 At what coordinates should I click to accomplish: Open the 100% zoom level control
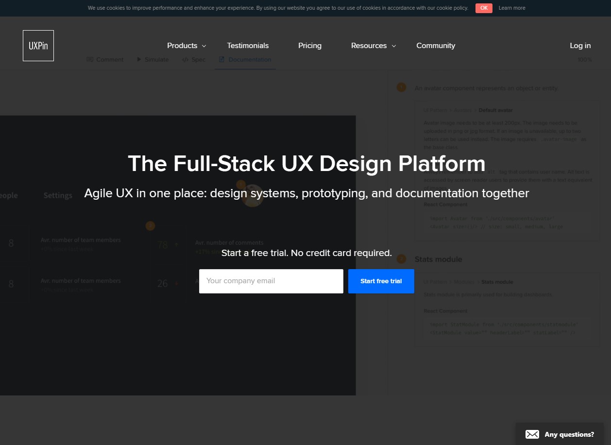[x=585, y=59]
